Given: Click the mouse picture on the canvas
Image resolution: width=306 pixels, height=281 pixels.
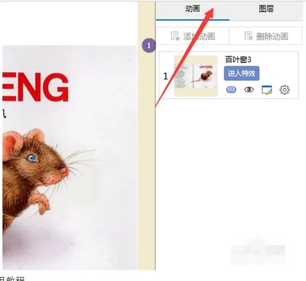Looking at the screenshot, I should [69, 157].
